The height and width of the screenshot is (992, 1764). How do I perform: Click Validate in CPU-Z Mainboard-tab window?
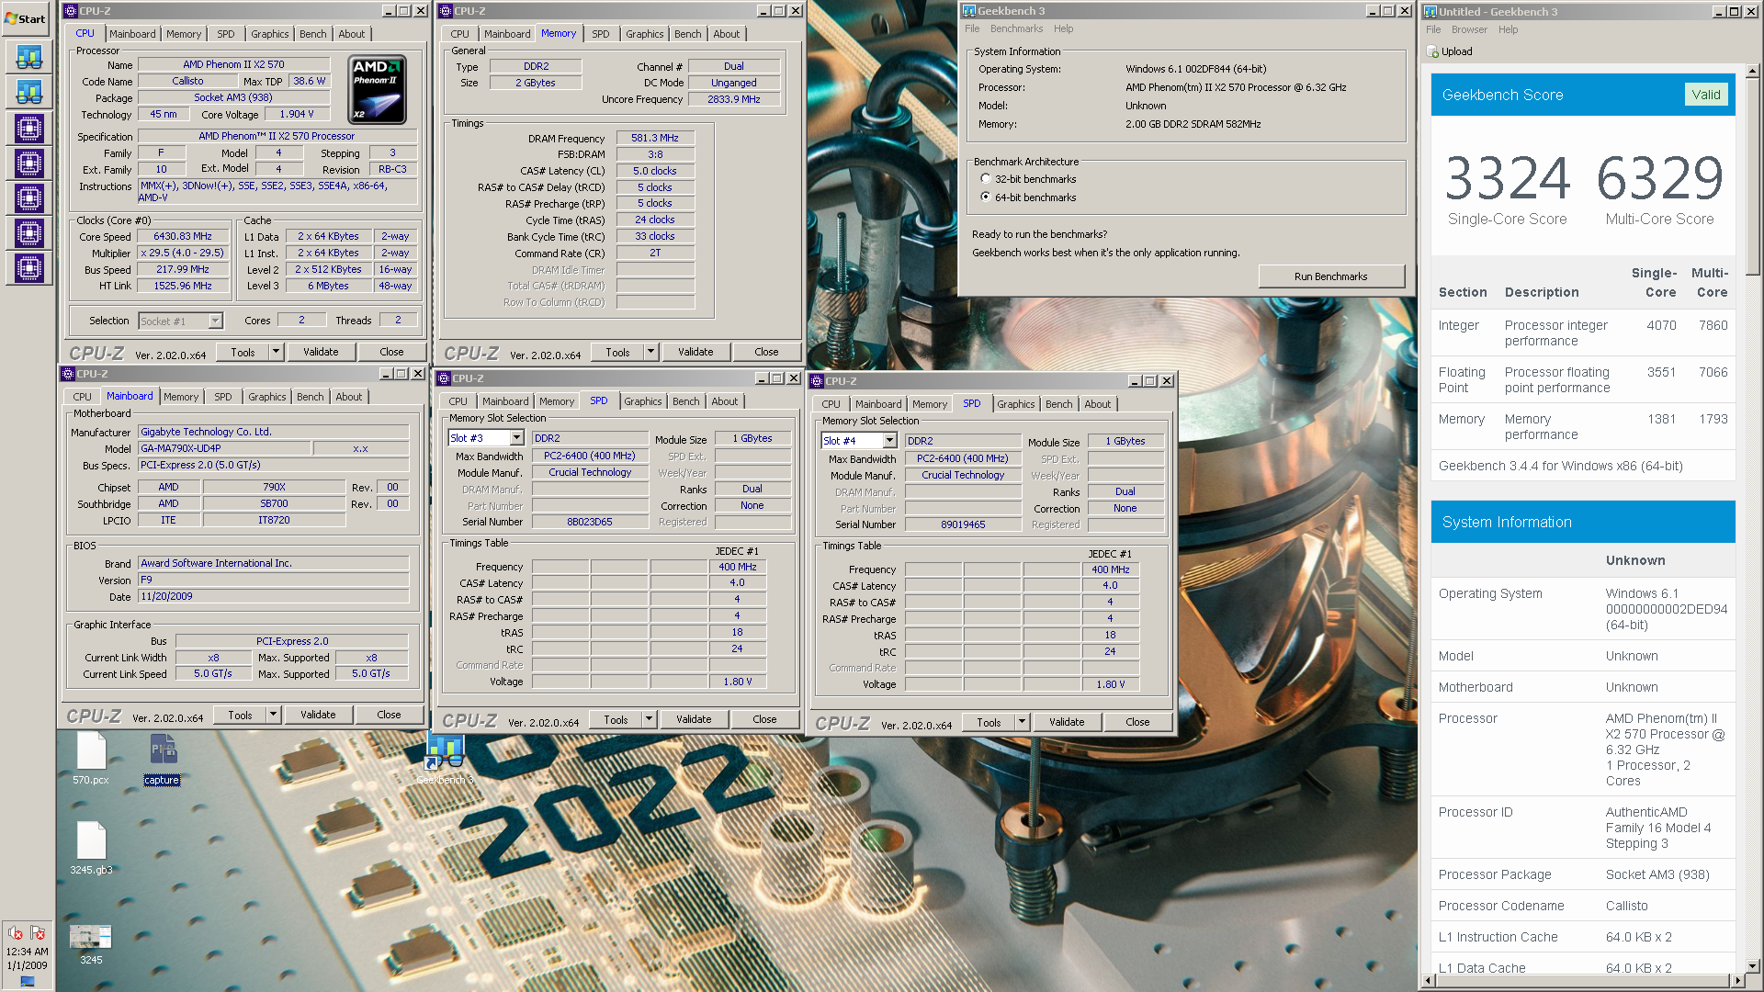[x=318, y=715]
